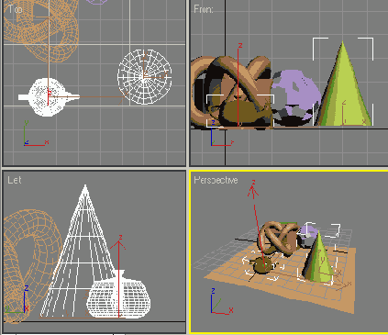The height and width of the screenshot is (335, 388).
Task: Click the Left viewport label
Action: (x=15, y=180)
